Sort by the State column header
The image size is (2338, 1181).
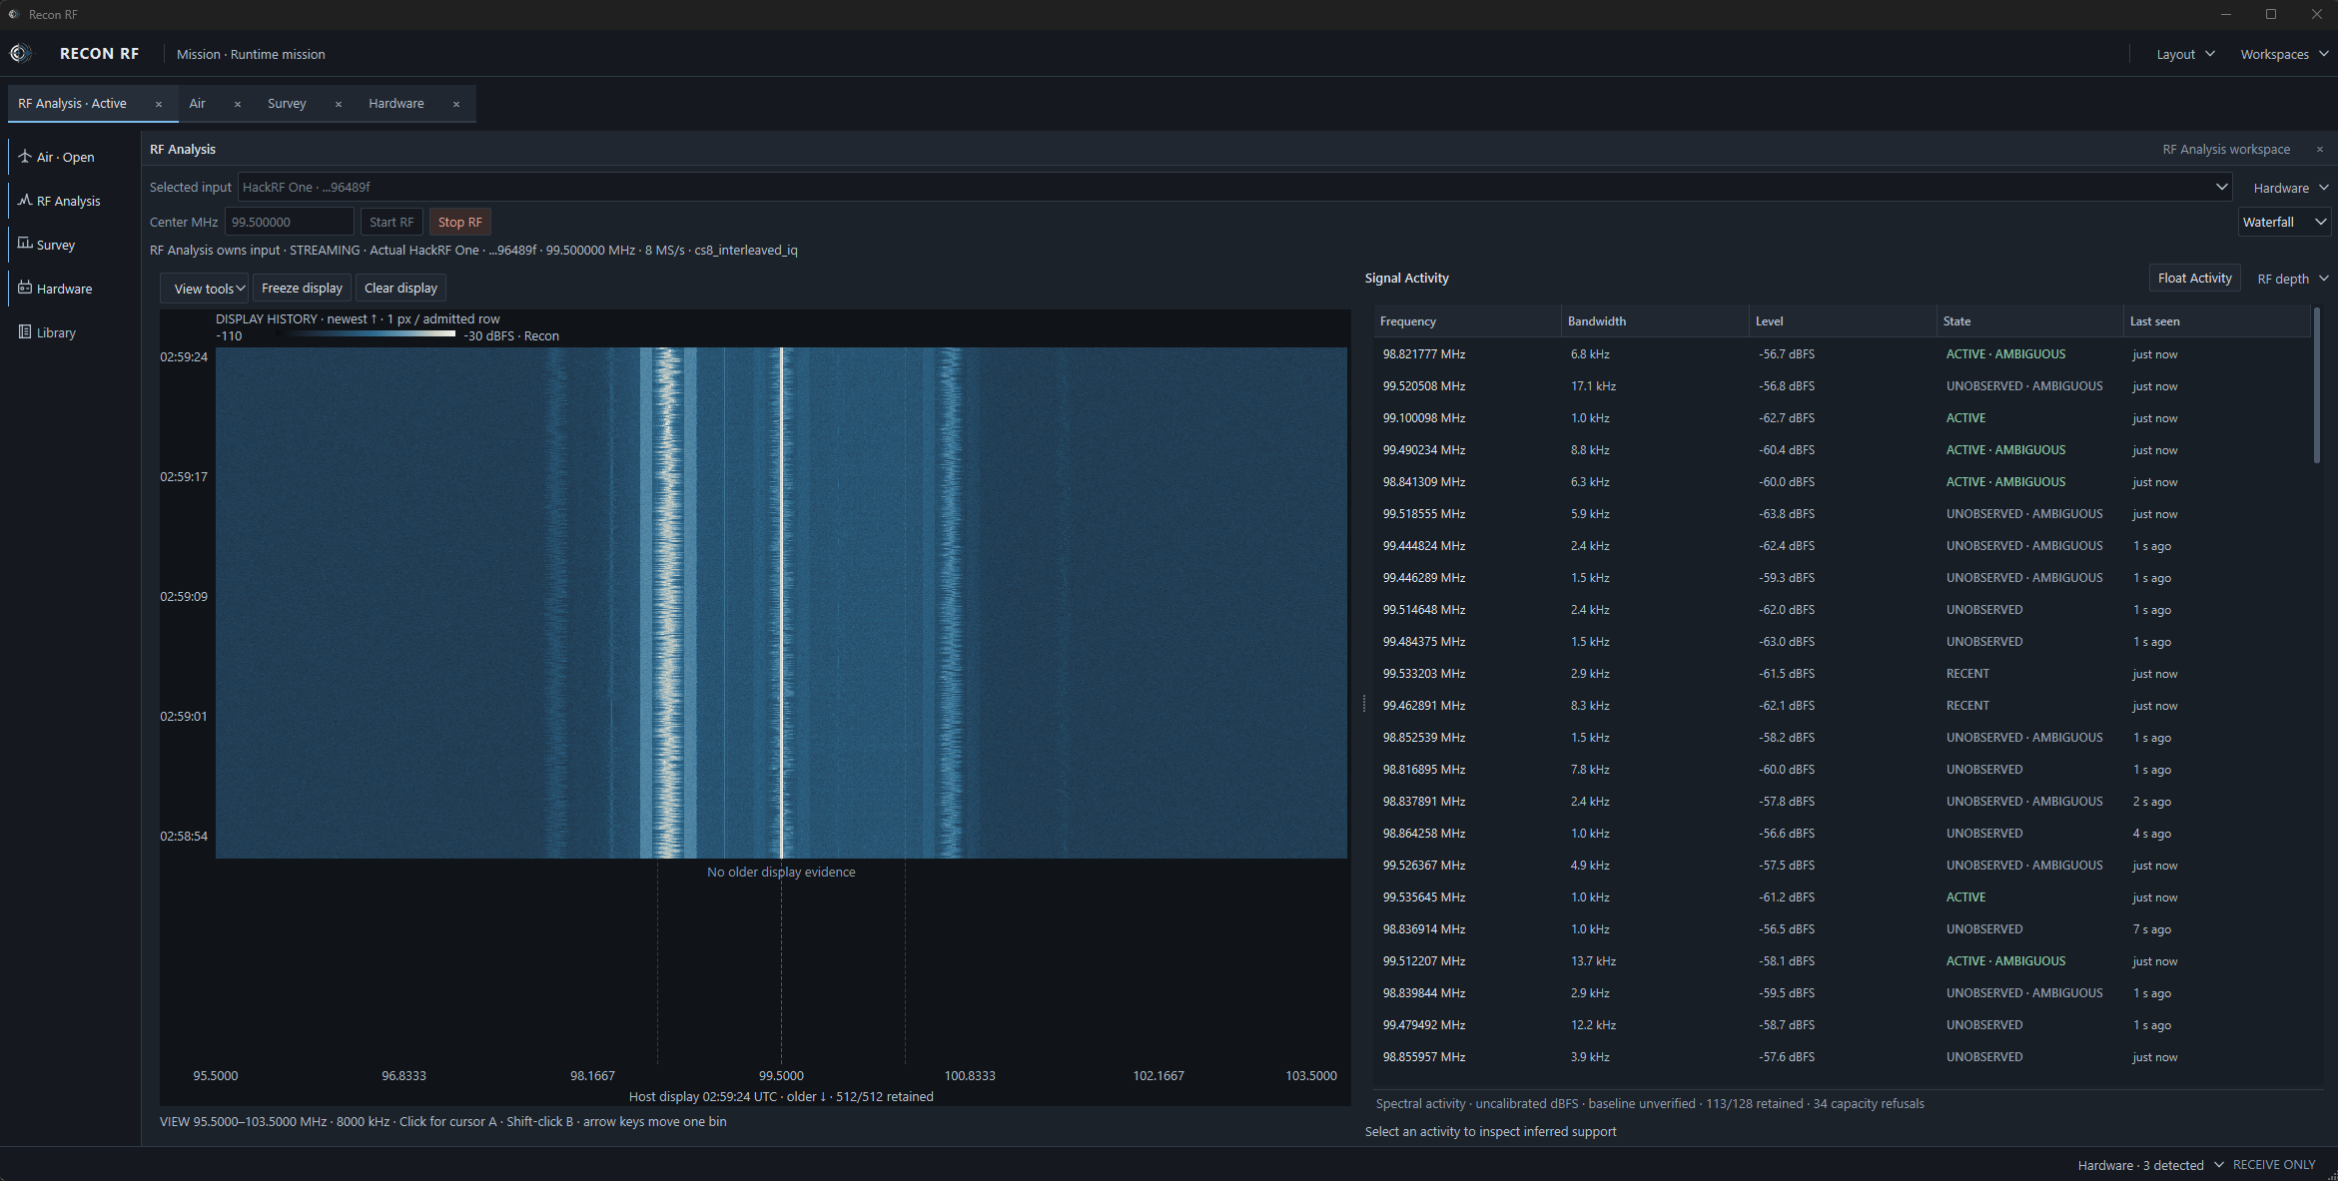tap(2030, 321)
